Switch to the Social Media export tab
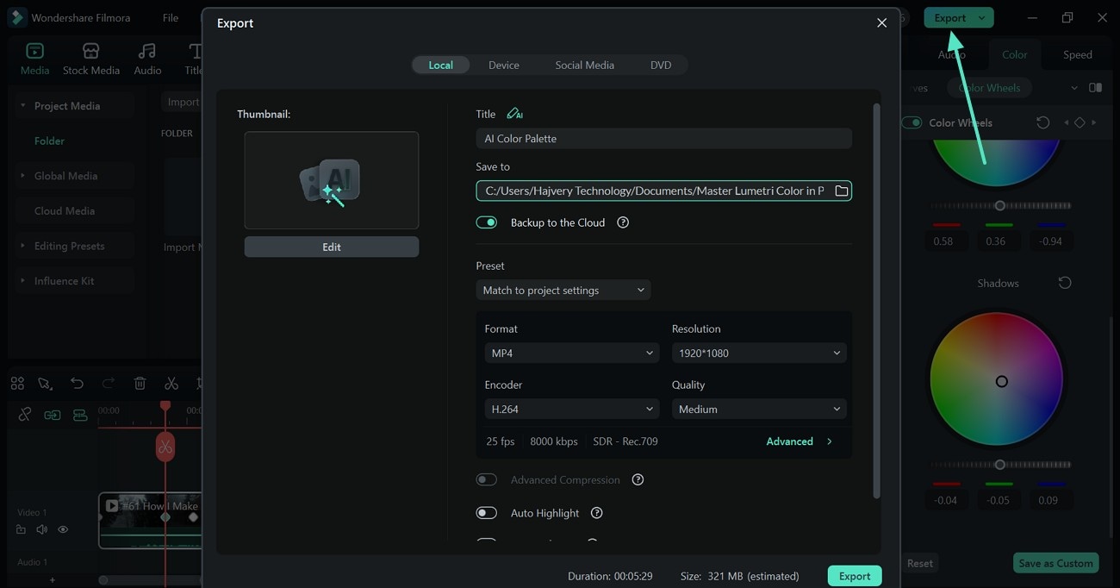The width and height of the screenshot is (1120, 588). 584,65
